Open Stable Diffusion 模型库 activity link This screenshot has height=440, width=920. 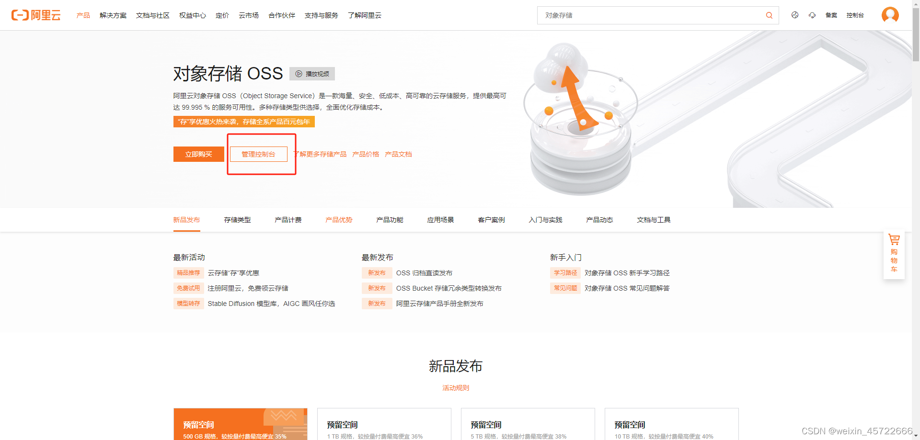(271, 304)
